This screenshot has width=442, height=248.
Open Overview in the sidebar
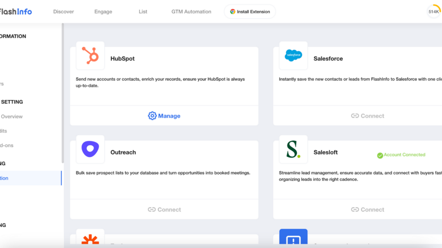pyautogui.click(x=12, y=116)
